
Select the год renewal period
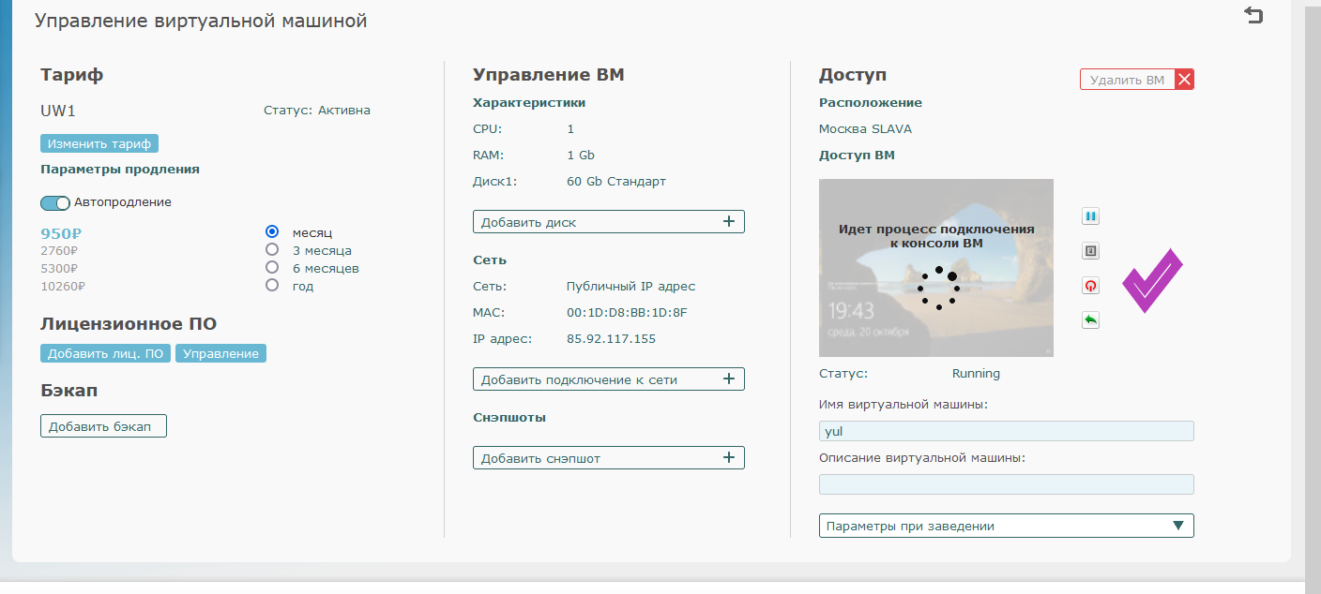(x=272, y=286)
